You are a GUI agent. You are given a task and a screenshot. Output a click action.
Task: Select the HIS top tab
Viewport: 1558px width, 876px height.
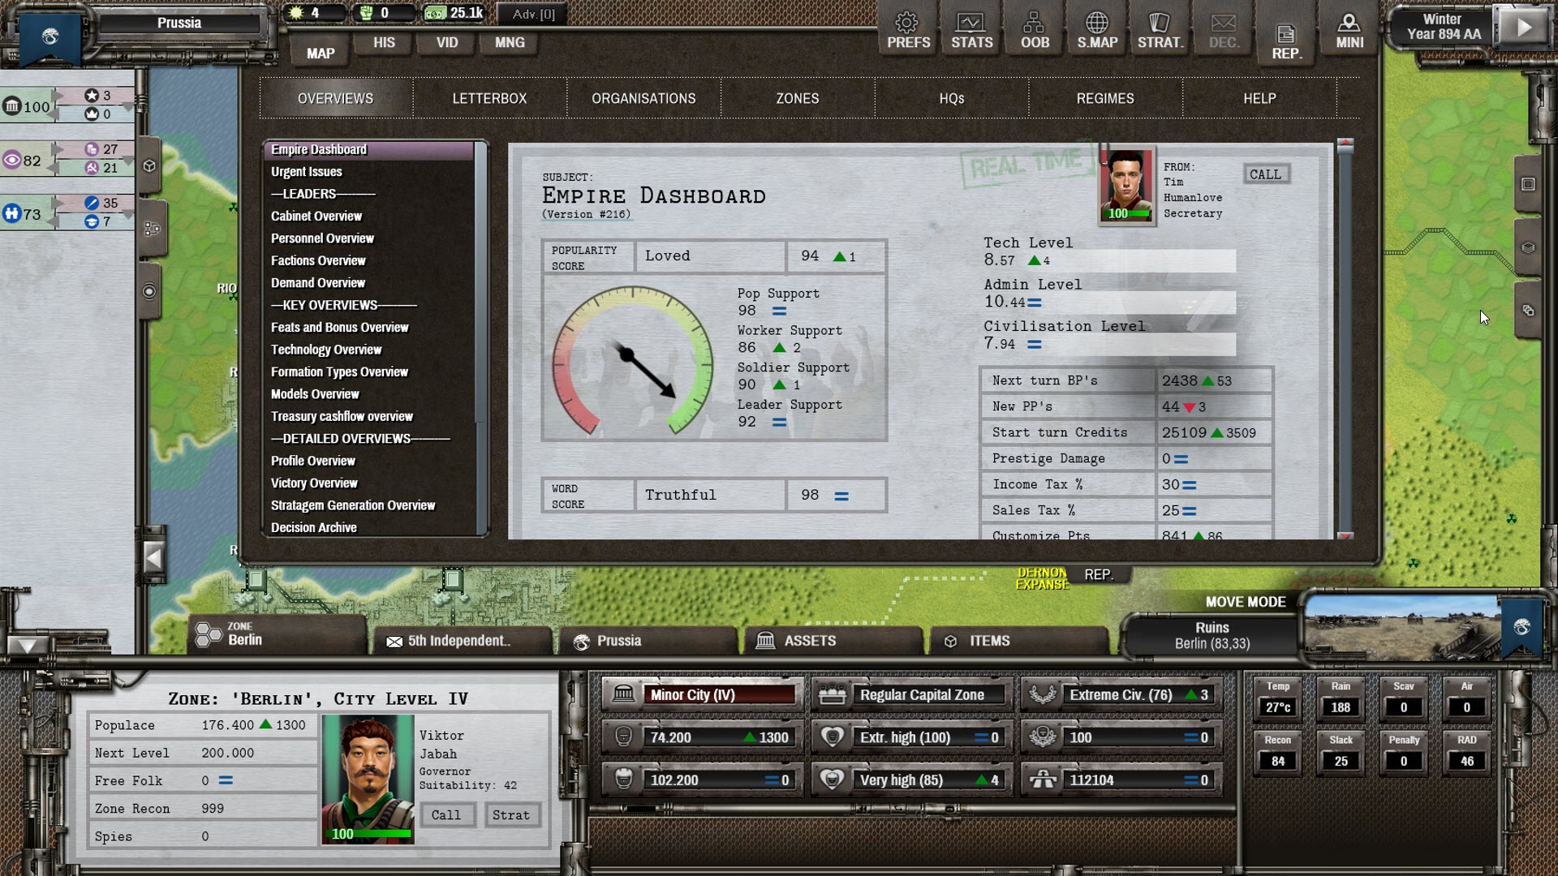click(384, 42)
